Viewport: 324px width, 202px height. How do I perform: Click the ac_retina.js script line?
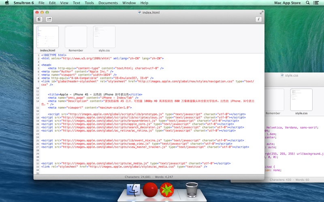[x=138, y=130]
